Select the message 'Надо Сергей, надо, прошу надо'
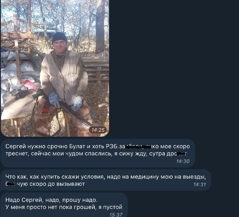The height and width of the screenshot is (217, 239). point(64,205)
